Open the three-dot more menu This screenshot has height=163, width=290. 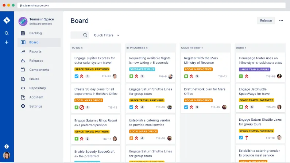(x=281, y=20)
